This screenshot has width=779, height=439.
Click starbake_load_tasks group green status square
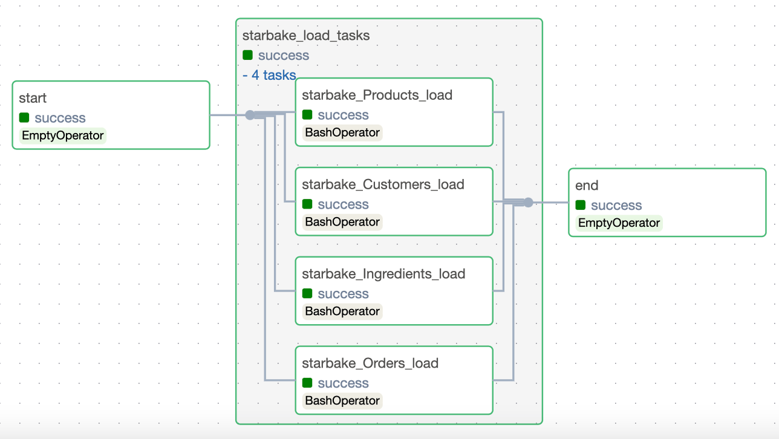click(247, 55)
